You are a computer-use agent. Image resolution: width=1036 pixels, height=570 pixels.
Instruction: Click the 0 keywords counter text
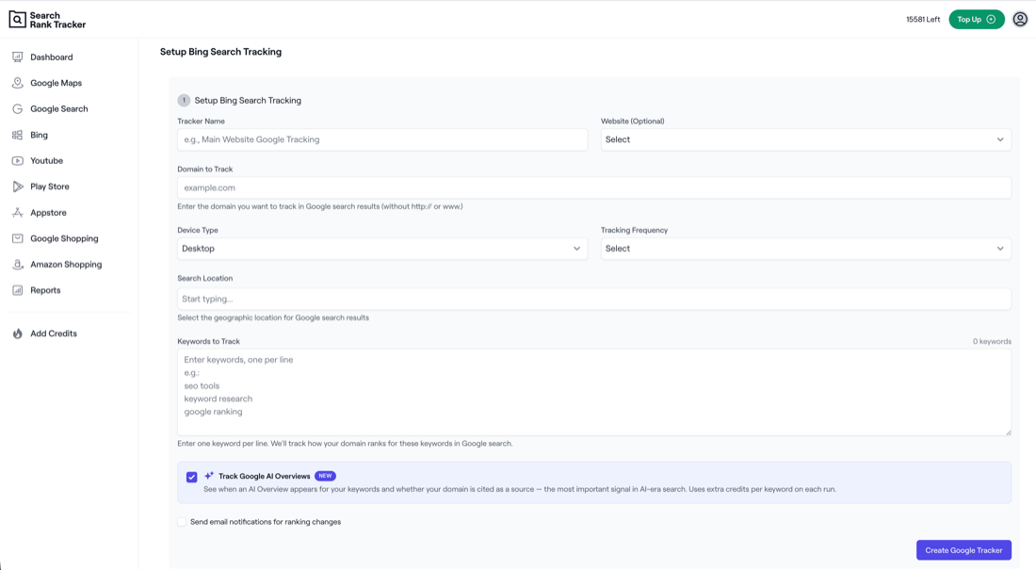(992, 341)
